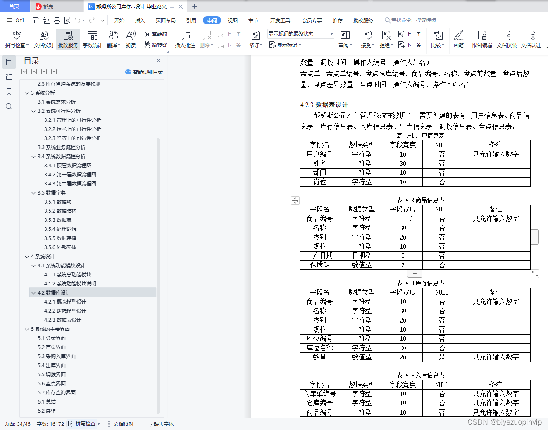548x430 pixels.
Task: Collapse the 3.4 系统数据流程分析 node
Action: 33,157
